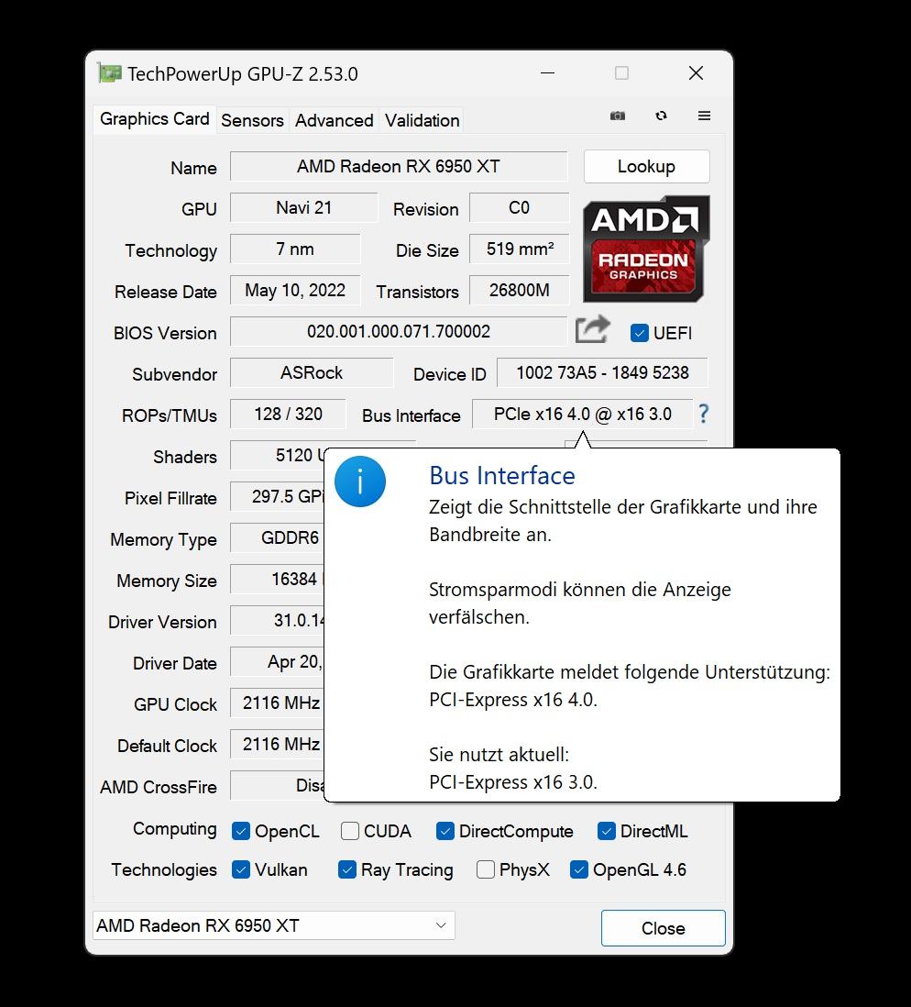Click the BIOS Version field 020.001.000.071.700002
Viewport: 911px width, 1007px height.
(x=399, y=331)
